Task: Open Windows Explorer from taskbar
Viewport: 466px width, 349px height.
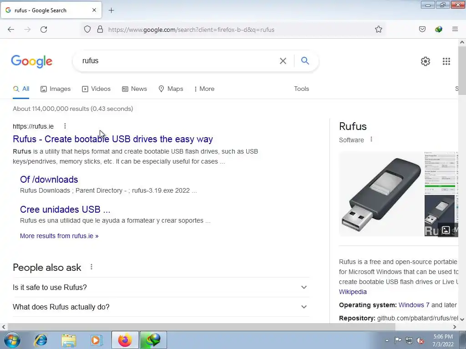Action: (x=69, y=340)
